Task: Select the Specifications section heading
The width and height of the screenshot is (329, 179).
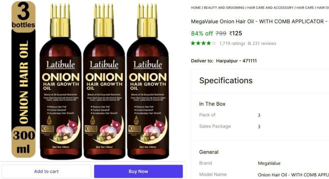Action: click(x=226, y=80)
